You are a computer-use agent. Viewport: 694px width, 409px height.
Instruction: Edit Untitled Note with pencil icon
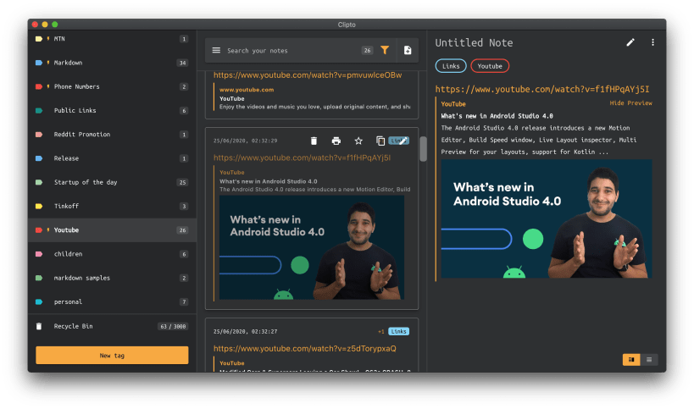click(630, 42)
